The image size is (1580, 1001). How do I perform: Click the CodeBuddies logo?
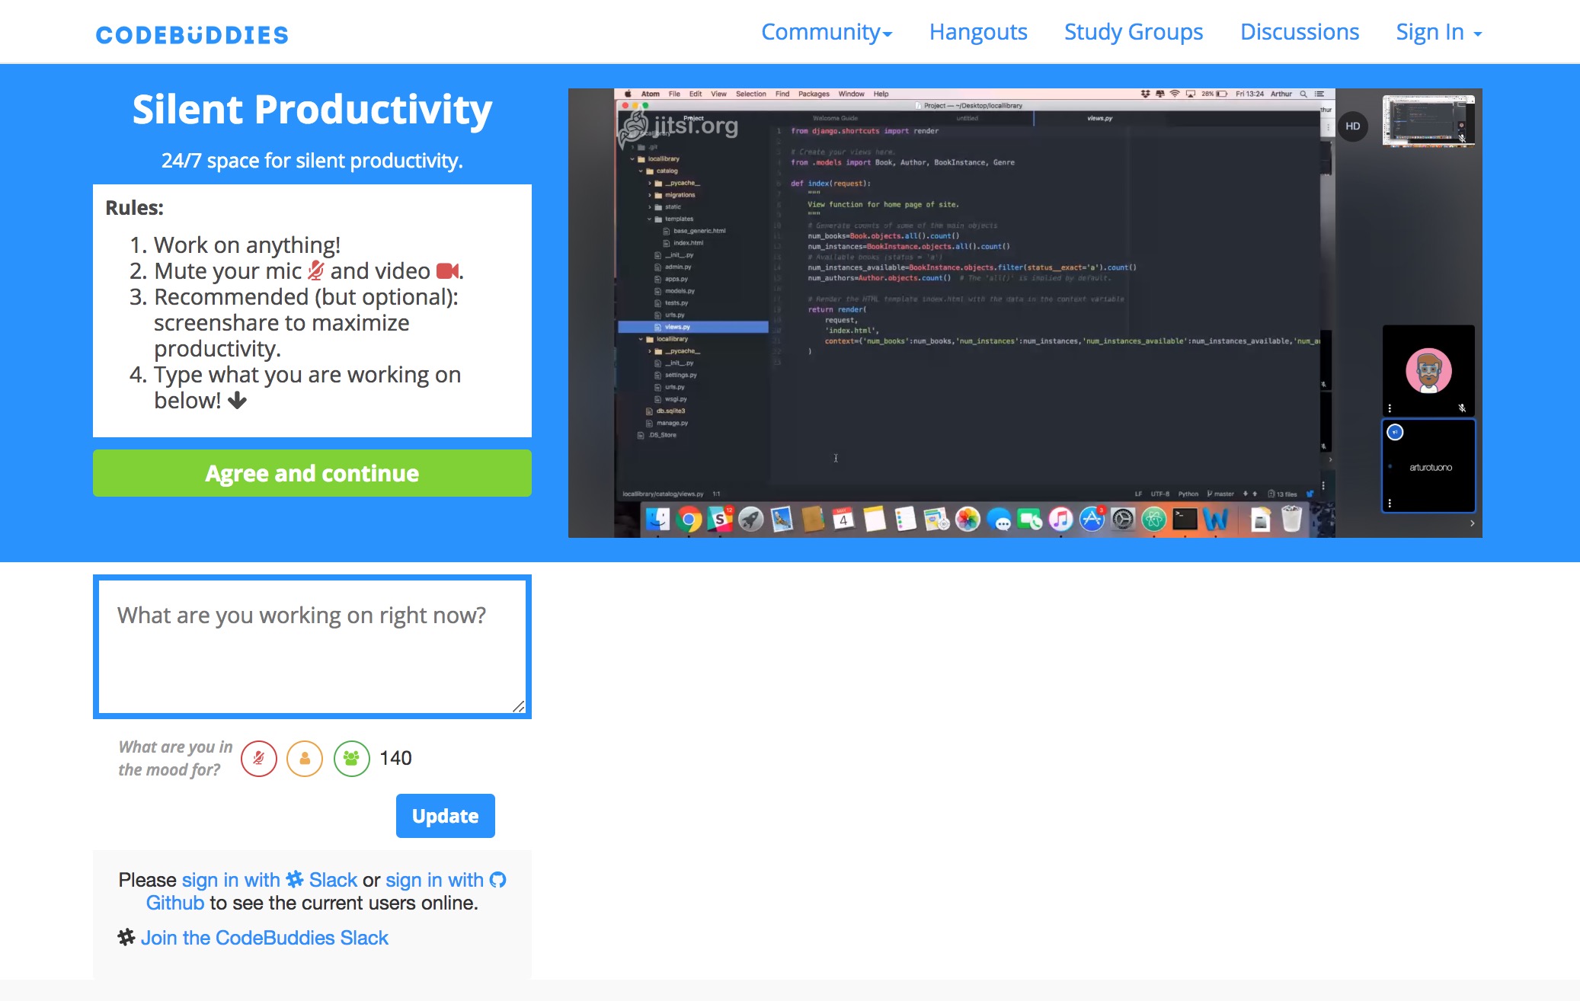tap(192, 34)
